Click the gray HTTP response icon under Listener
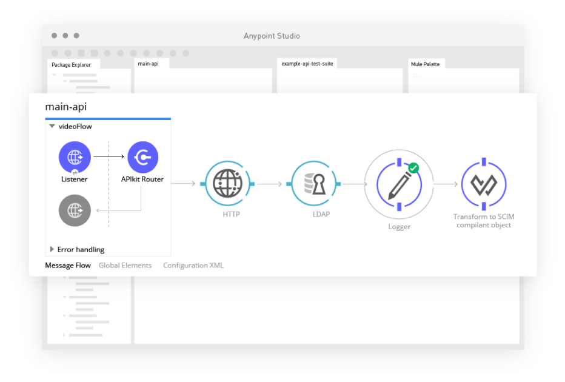This screenshot has width=565, height=382. click(x=75, y=210)
